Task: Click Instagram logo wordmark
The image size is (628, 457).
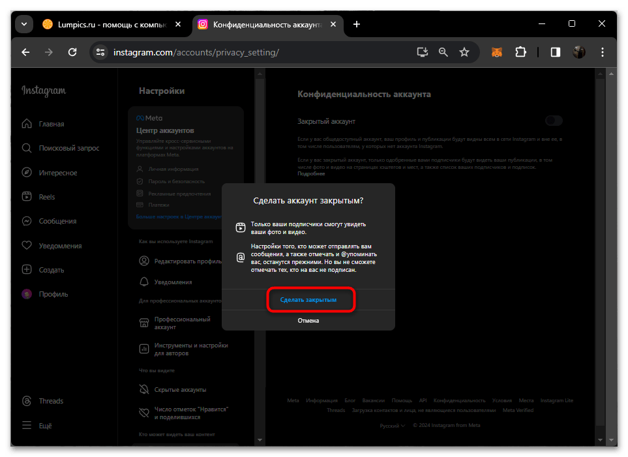Action: [x=44, y=91]
